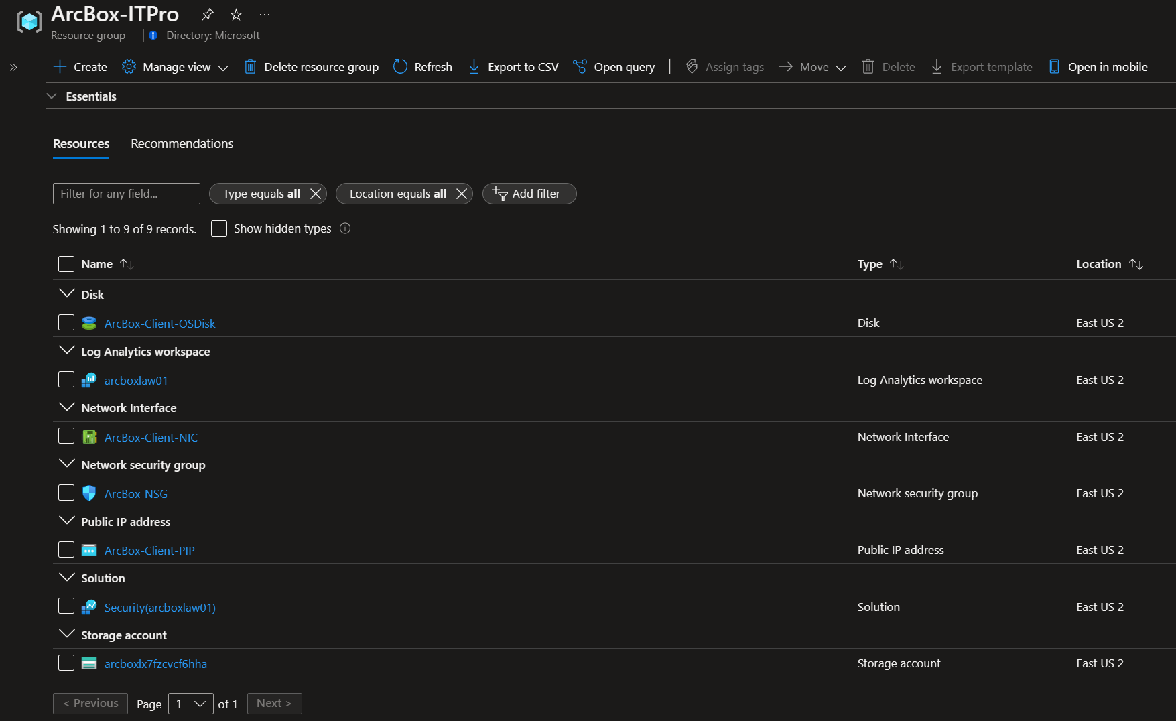1176x721 pixels.
Task: Open the ArcBox-Client-NIC link
Action: [x=151, y=438]
